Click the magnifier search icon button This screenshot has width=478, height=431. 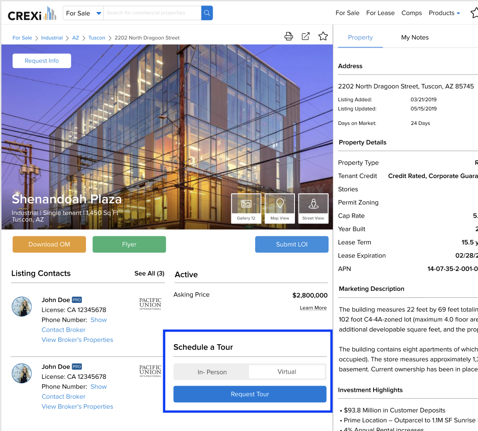click(x=207, y=13)
